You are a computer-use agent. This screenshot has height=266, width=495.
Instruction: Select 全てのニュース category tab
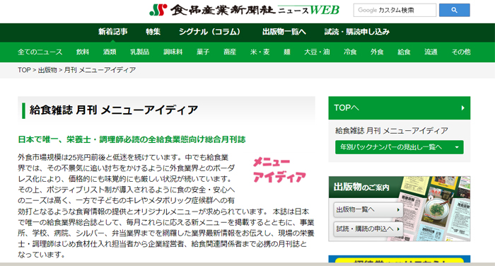[40, 52]
